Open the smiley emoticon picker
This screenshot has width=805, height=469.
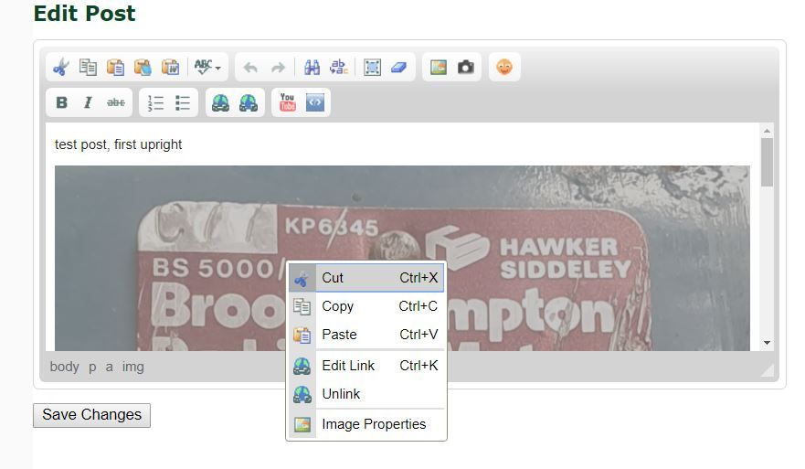point(504,68)
